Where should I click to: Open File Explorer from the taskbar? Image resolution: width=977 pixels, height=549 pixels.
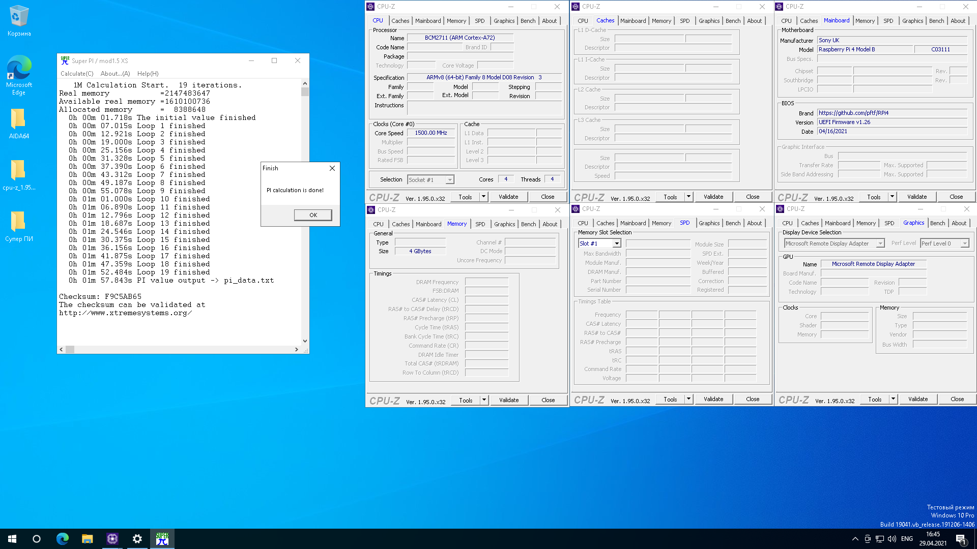click(x=88, y=539)
